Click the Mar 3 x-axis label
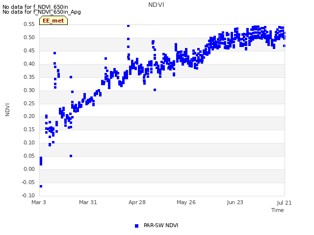314x235 pixels. click(x=39, y=202)
